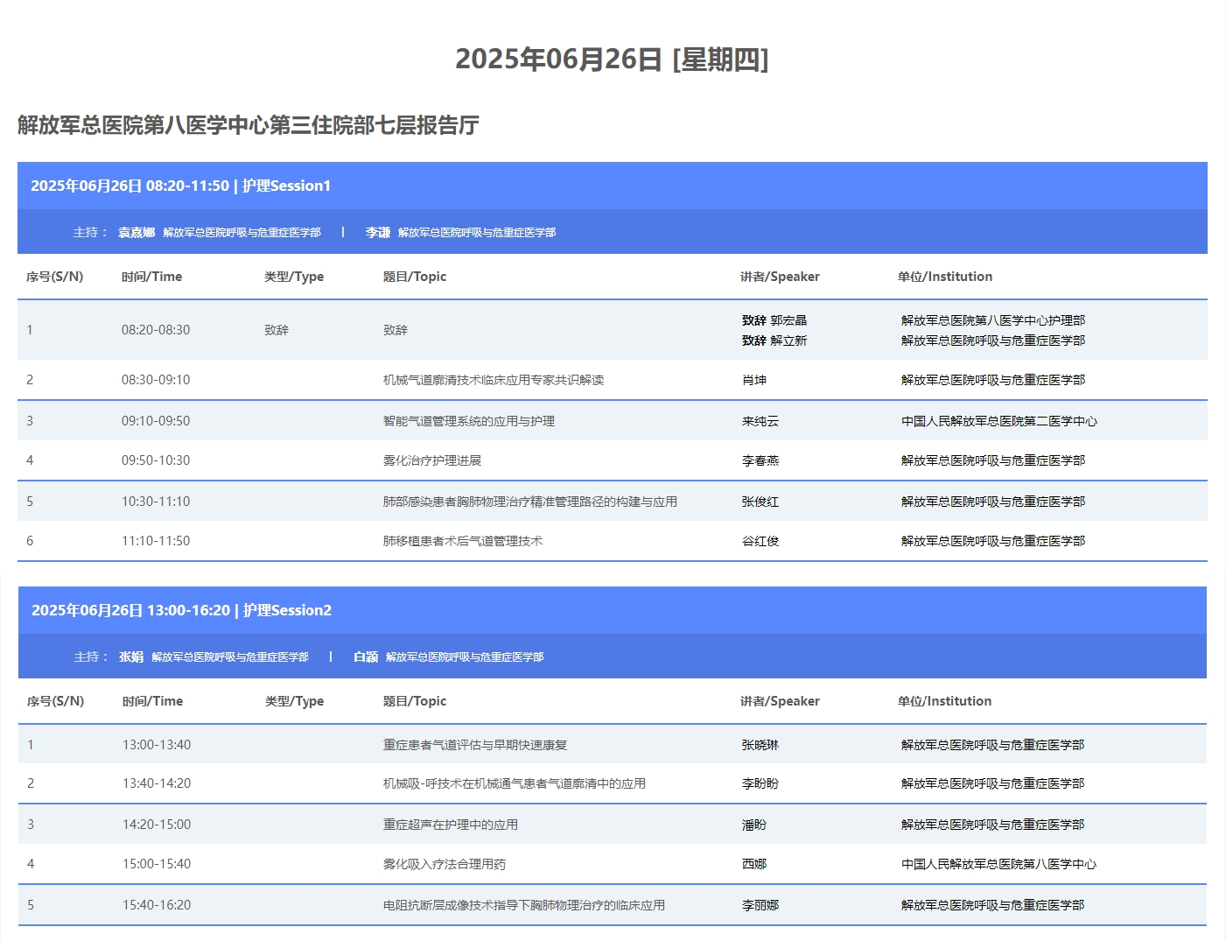Click speaker name 来纯云
This screenshot has height=941, width=1226.
760,421
